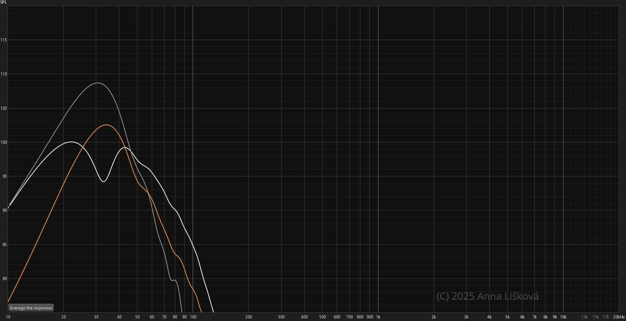
Task: Select the 20kHz frequency axis label
Action: point(618,317)
